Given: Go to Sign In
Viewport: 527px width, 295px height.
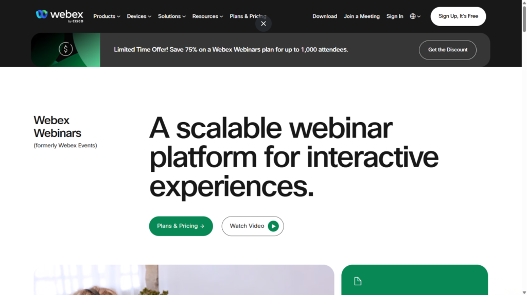Looking at the screenshot, I should [x=395, y=16].
